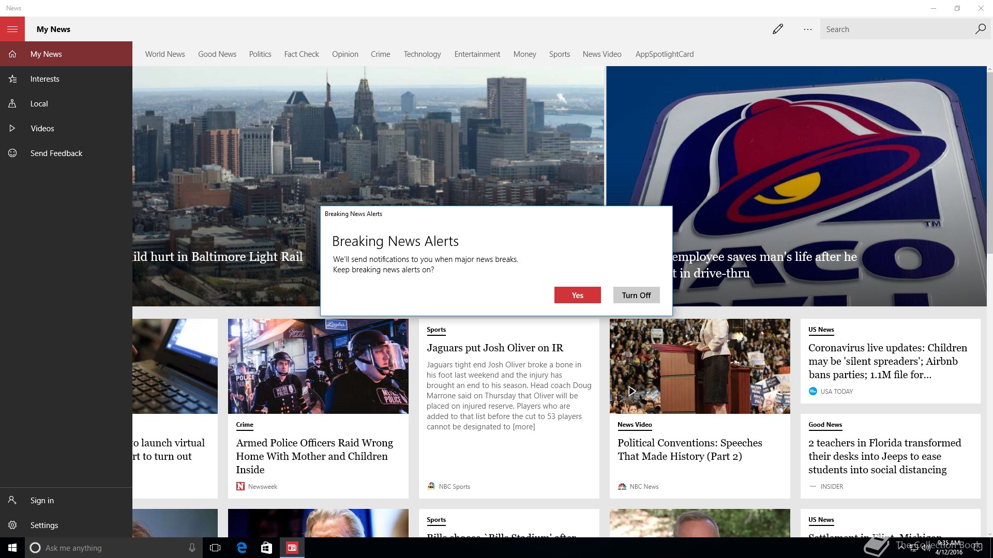Open the Coronavirus live updates article
This screenshot has width=993, height=558.
(x=887, y=361)
